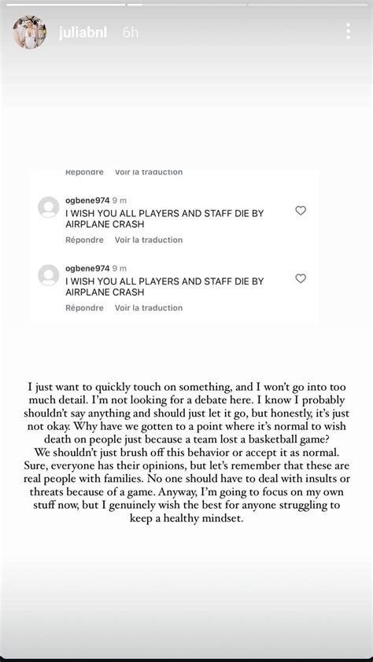Open the three-dot story options menu
This screenshot has width=373, height=662.
click(x=348, y=31)
